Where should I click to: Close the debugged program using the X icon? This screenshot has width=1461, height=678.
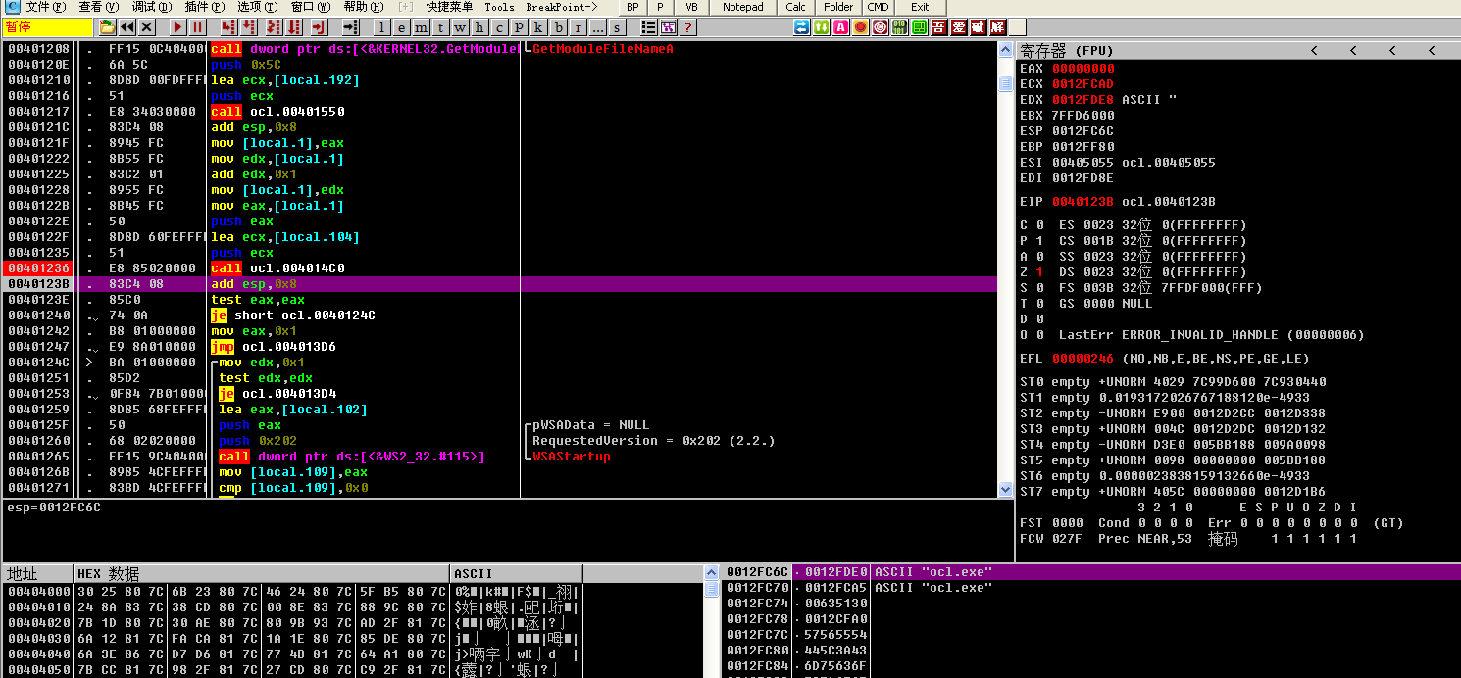pos(146,26)
